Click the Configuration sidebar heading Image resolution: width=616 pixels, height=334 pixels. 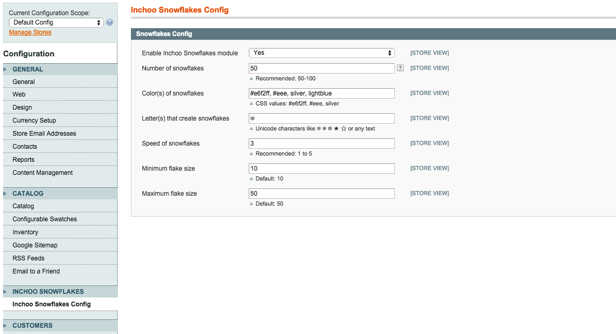29,54
